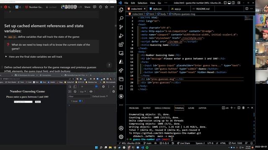Click the Share button in notes app
The image size is (268, 150).
coord(88,7)
